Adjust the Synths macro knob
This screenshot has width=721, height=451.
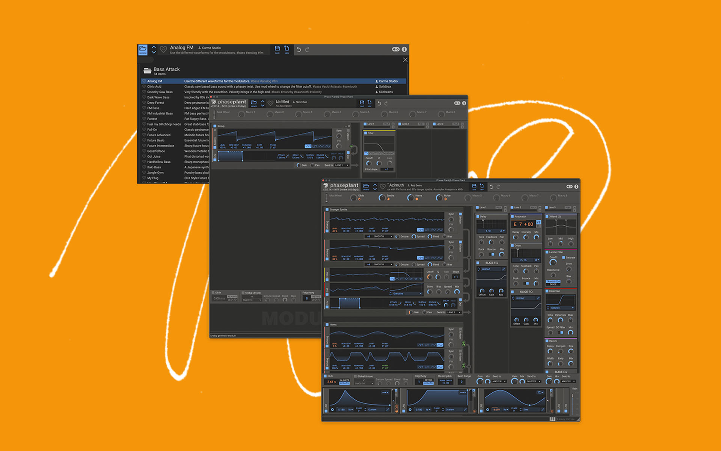coord(382,198)
